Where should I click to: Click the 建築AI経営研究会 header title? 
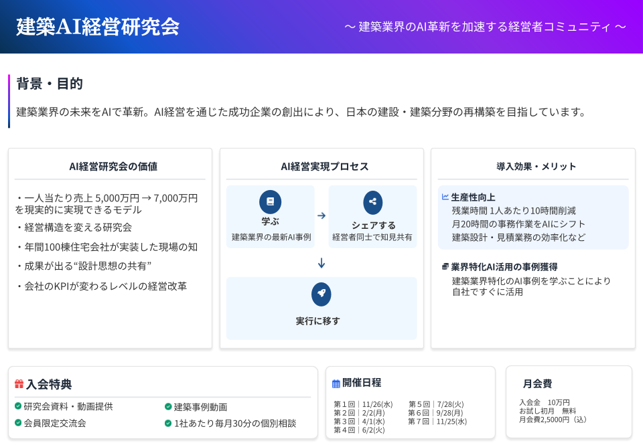pos(98,27)
